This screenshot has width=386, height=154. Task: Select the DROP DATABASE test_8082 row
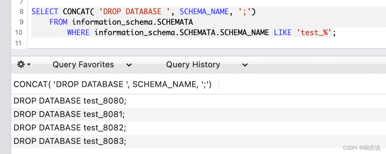coord(70,128)
